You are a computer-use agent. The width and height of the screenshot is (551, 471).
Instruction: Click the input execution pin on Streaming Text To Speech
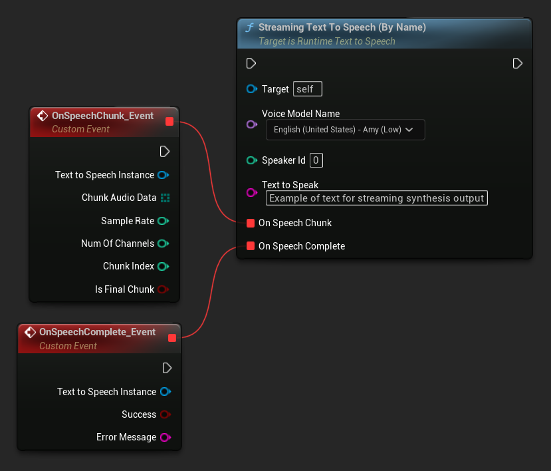coord(251,63)
